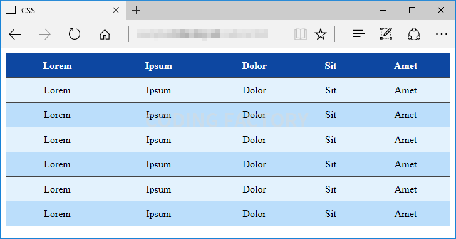The image size is (456, 239).
Task: Select Ipsum in the first data row
Action: tap(158, 90)
